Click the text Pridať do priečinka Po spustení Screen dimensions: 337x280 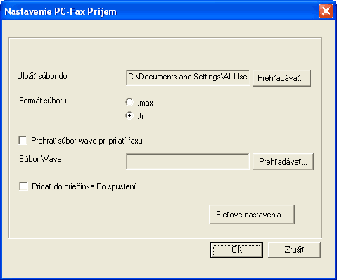(x=84, y=186)
